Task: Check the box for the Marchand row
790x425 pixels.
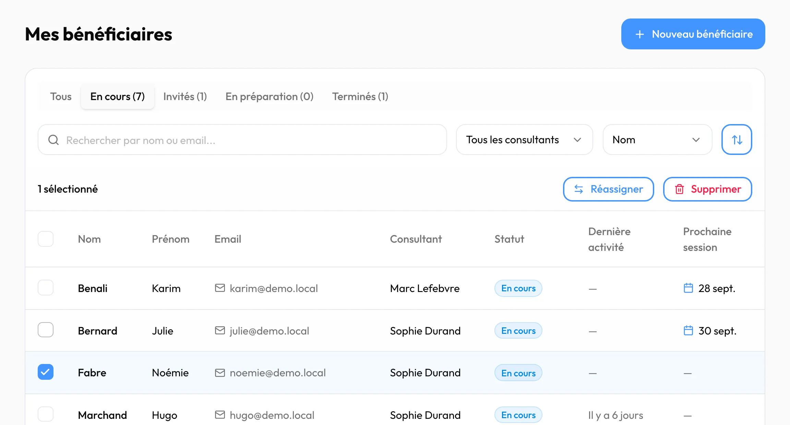Action: [x=46, y=414]
